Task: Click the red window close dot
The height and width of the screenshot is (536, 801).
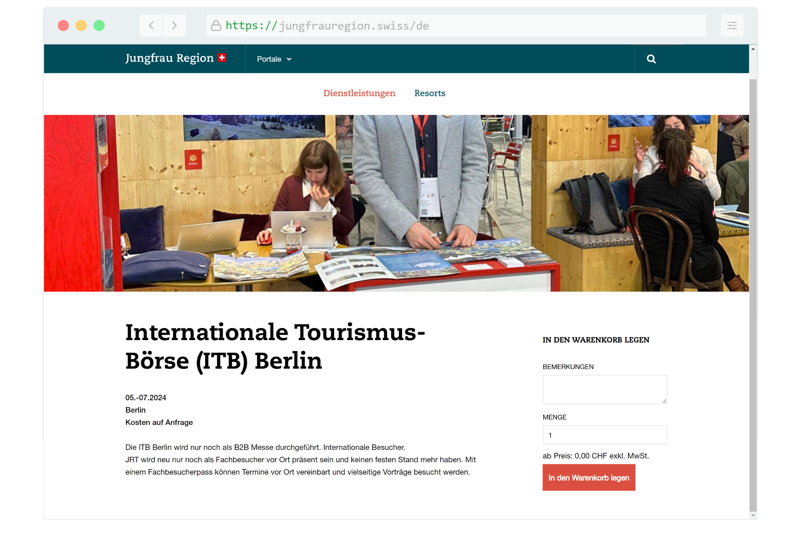Action: (63, 26)
